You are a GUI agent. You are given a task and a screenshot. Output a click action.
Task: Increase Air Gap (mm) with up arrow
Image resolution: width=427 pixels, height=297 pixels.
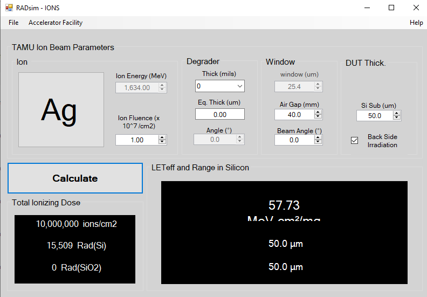[x=318, y=113]
